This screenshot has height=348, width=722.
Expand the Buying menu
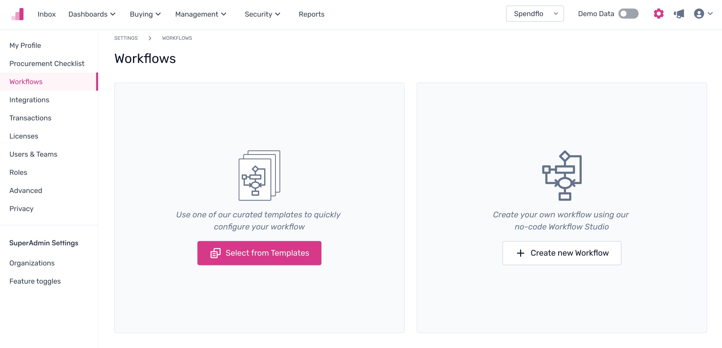(x=145, y=14)
